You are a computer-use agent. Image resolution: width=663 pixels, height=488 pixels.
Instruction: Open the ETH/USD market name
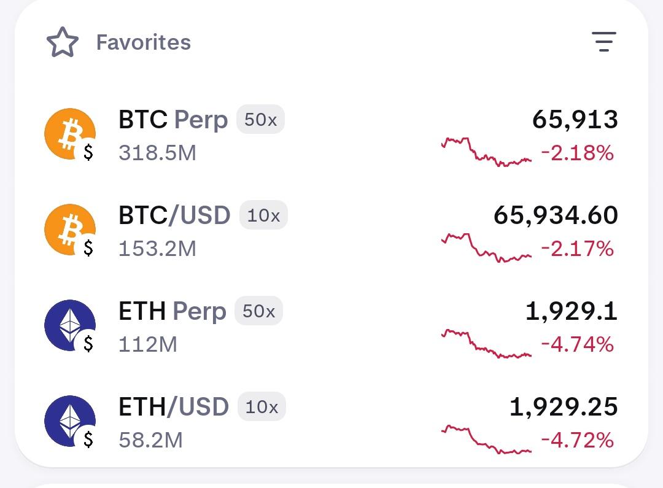coord(173,407)
